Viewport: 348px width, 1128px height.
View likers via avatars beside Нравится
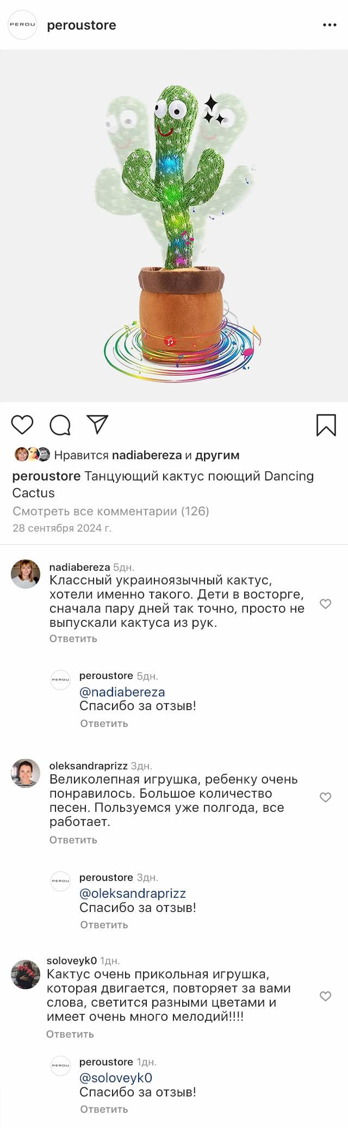coord(32,454)
